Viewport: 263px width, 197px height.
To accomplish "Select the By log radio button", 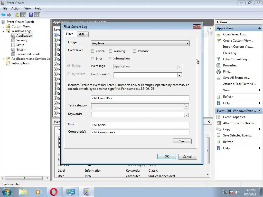I will tap(69, 66).
